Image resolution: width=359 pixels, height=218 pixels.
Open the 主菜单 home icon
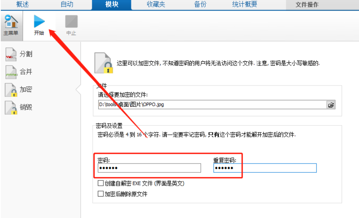point(11,25)
